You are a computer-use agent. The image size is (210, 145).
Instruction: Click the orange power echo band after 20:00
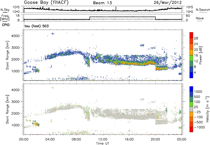click(161, 69)
